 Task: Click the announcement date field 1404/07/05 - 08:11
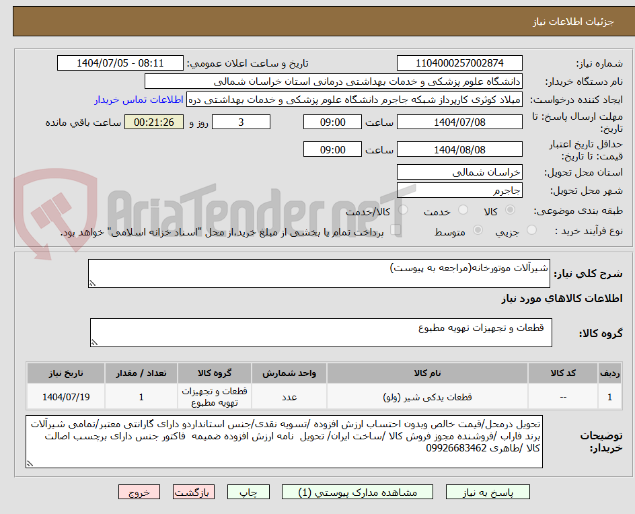[x=120, y=63]
